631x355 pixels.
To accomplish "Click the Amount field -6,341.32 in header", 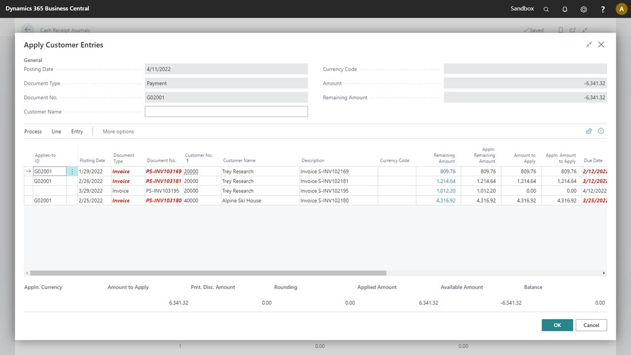I will click(525, 83).
